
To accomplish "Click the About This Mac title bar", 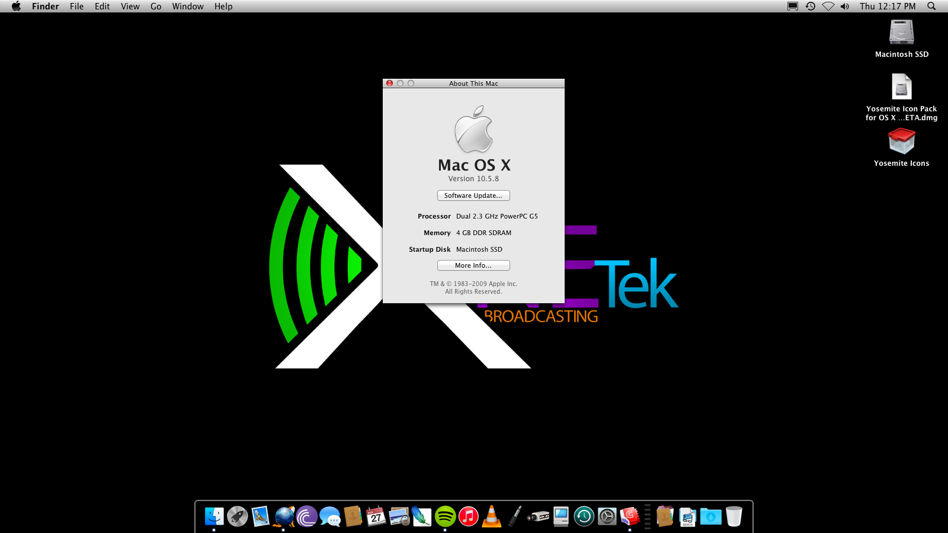I will pos(473,84).
